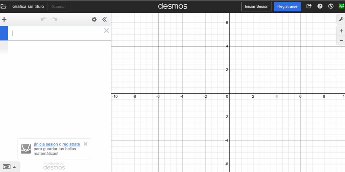The width and height of the screenshot is (345, 172).
Task: Click the graph icon in sign-in popup
Action: 26,149
